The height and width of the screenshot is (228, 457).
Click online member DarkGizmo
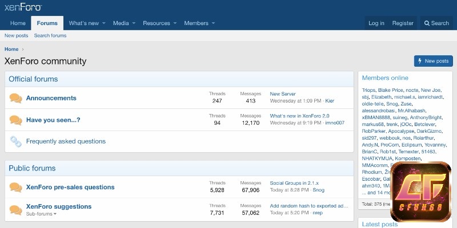pos(429,131)
